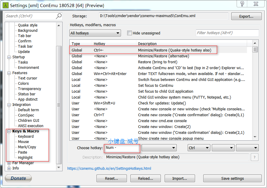Select Mouse under Keys & Macro
This screenshot has height=188, width=267.
point(23,142)
